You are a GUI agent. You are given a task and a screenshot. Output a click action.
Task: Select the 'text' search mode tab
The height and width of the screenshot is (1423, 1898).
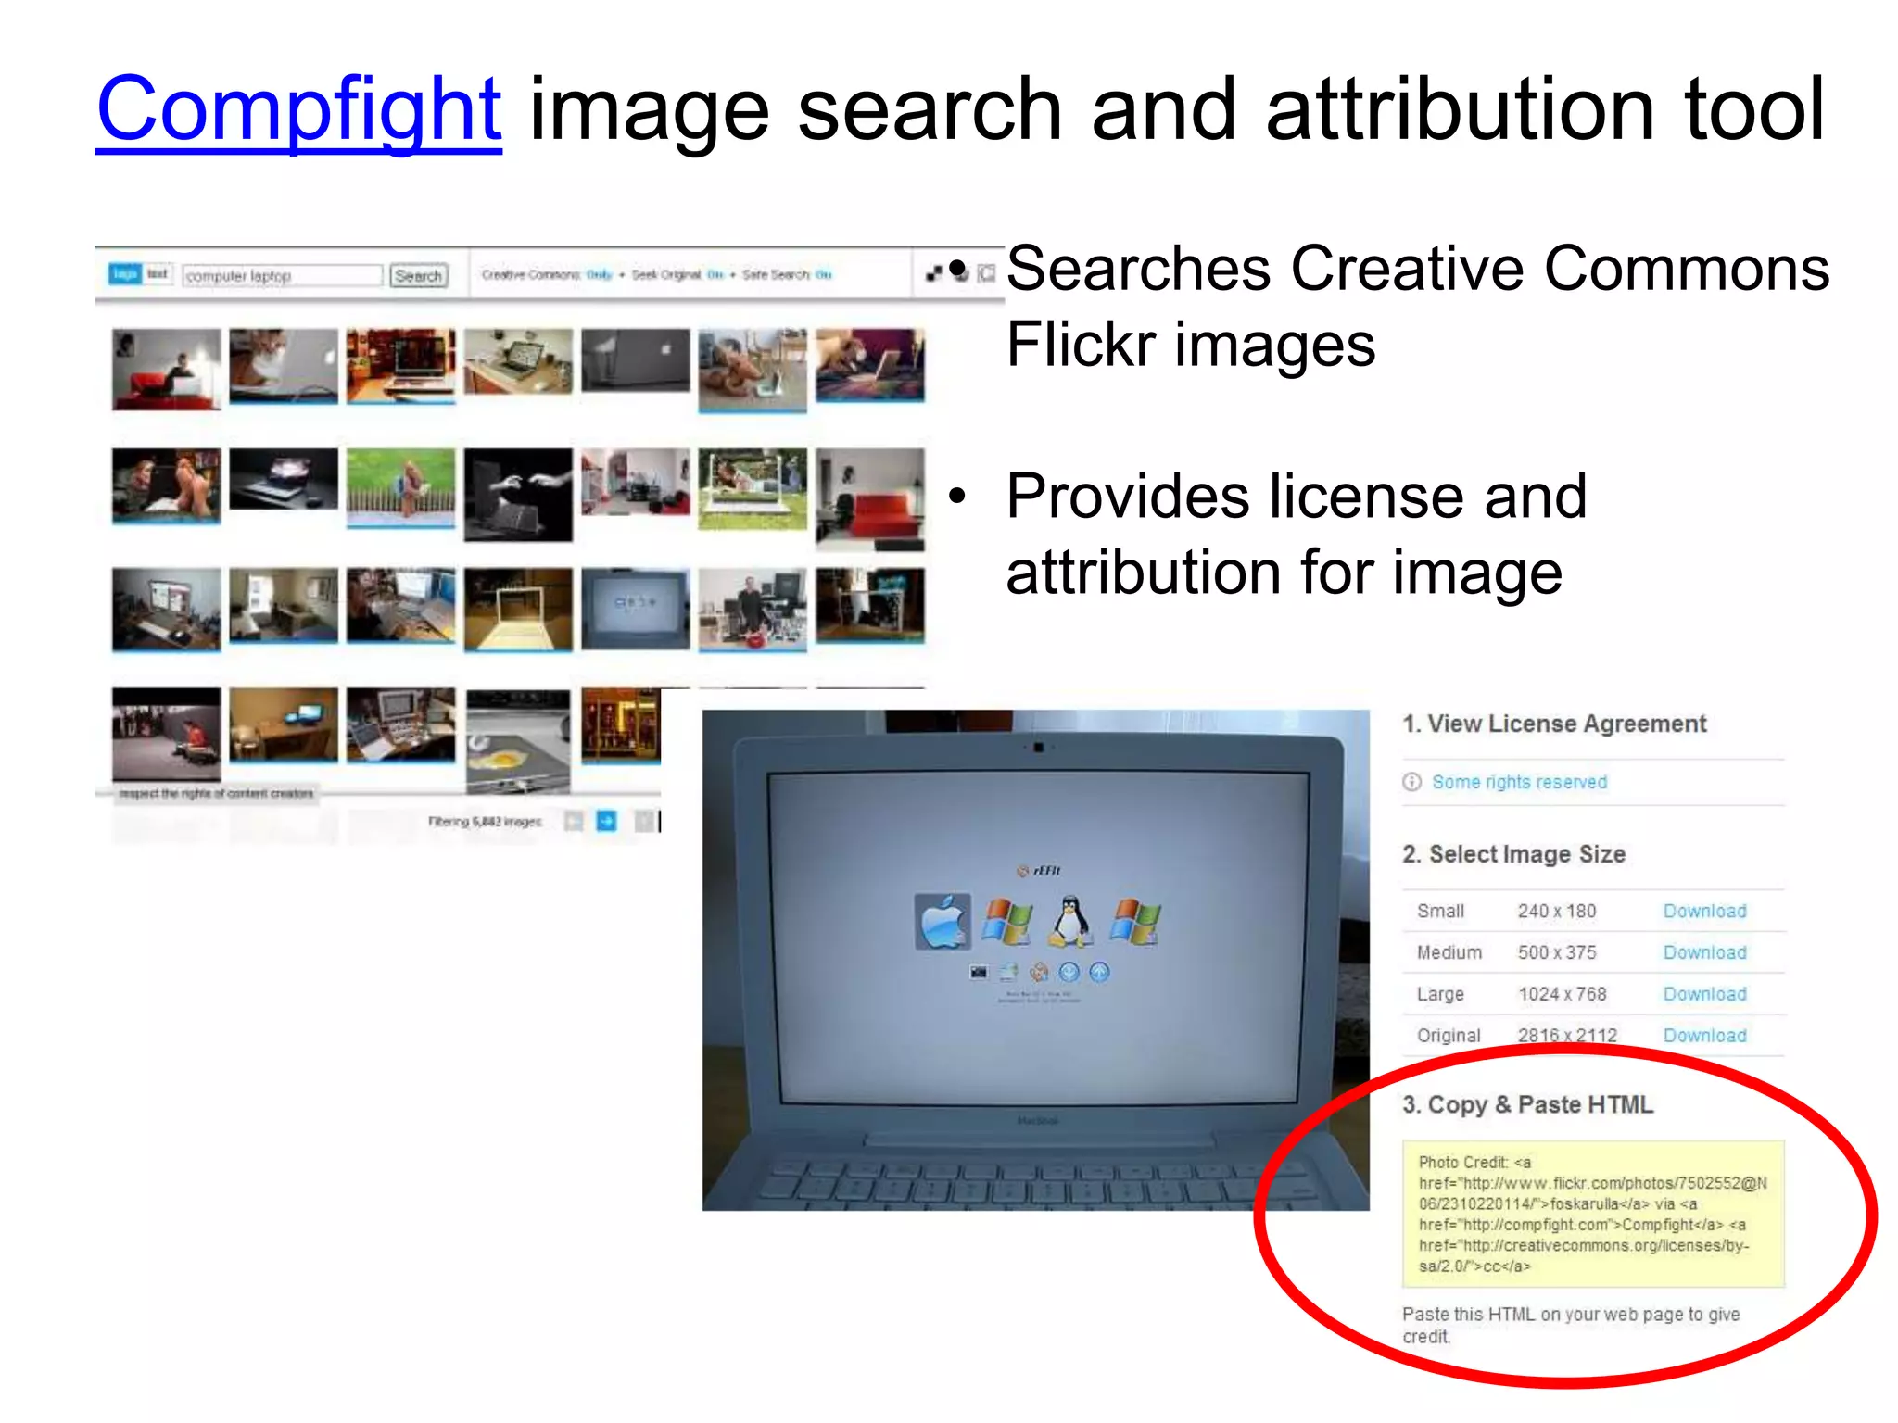[x=158, y=274]
